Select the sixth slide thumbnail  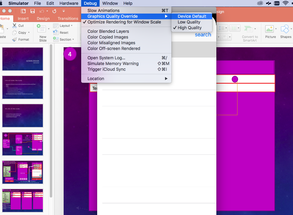(x=23, y=201)
